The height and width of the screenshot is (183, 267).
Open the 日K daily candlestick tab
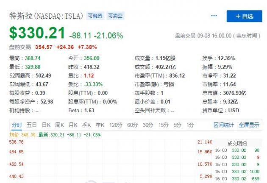[46, 125]
